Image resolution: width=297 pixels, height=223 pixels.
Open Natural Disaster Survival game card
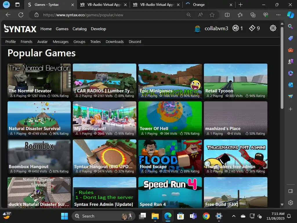(39, 119)
